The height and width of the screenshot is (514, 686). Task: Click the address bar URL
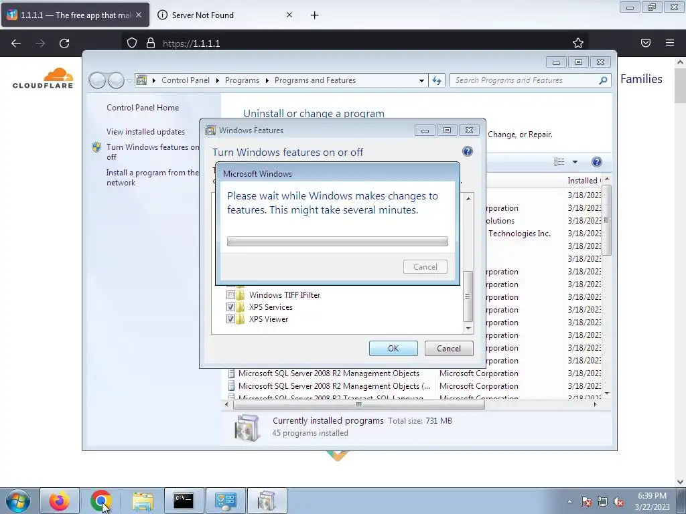[191, 44]
